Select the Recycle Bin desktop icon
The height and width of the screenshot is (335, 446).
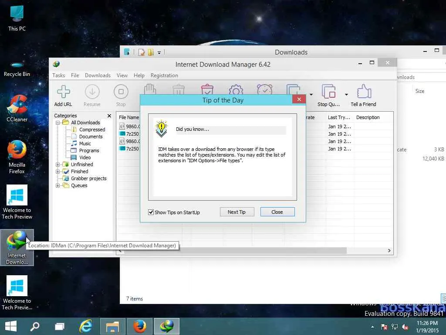pyautogui.click(x=17, y=68)
